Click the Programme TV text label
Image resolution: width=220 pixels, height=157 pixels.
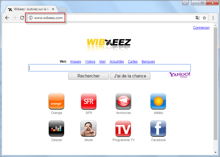pos(124,140)
